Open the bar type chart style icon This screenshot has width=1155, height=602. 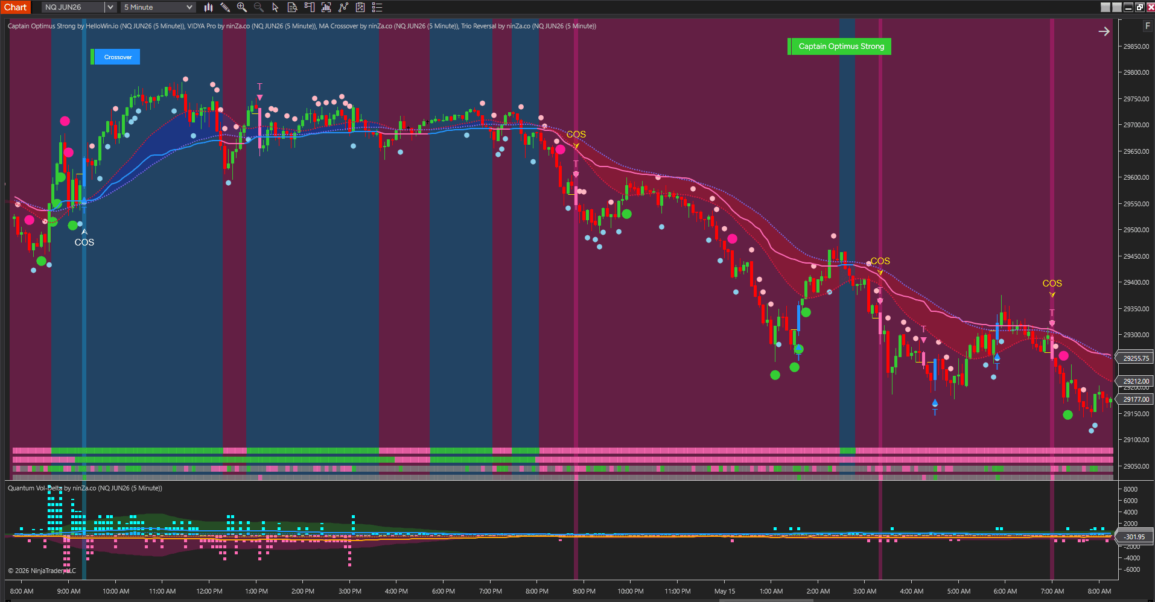point(208,7)
